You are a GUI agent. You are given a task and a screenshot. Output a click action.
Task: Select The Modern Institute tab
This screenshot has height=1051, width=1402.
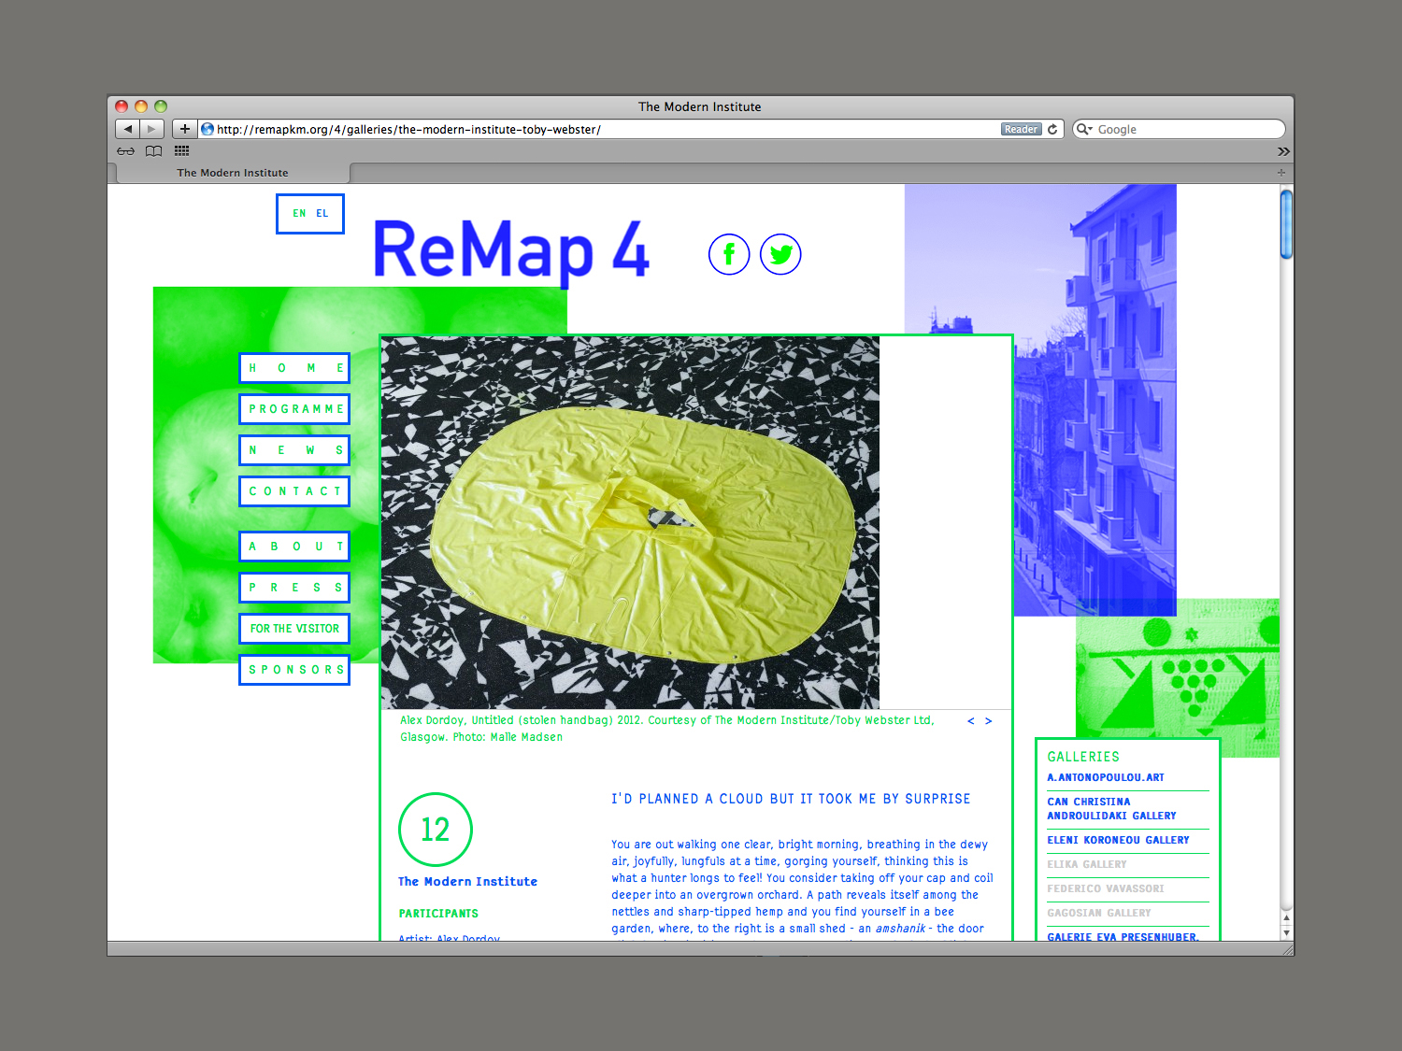(x=233, y=173)
